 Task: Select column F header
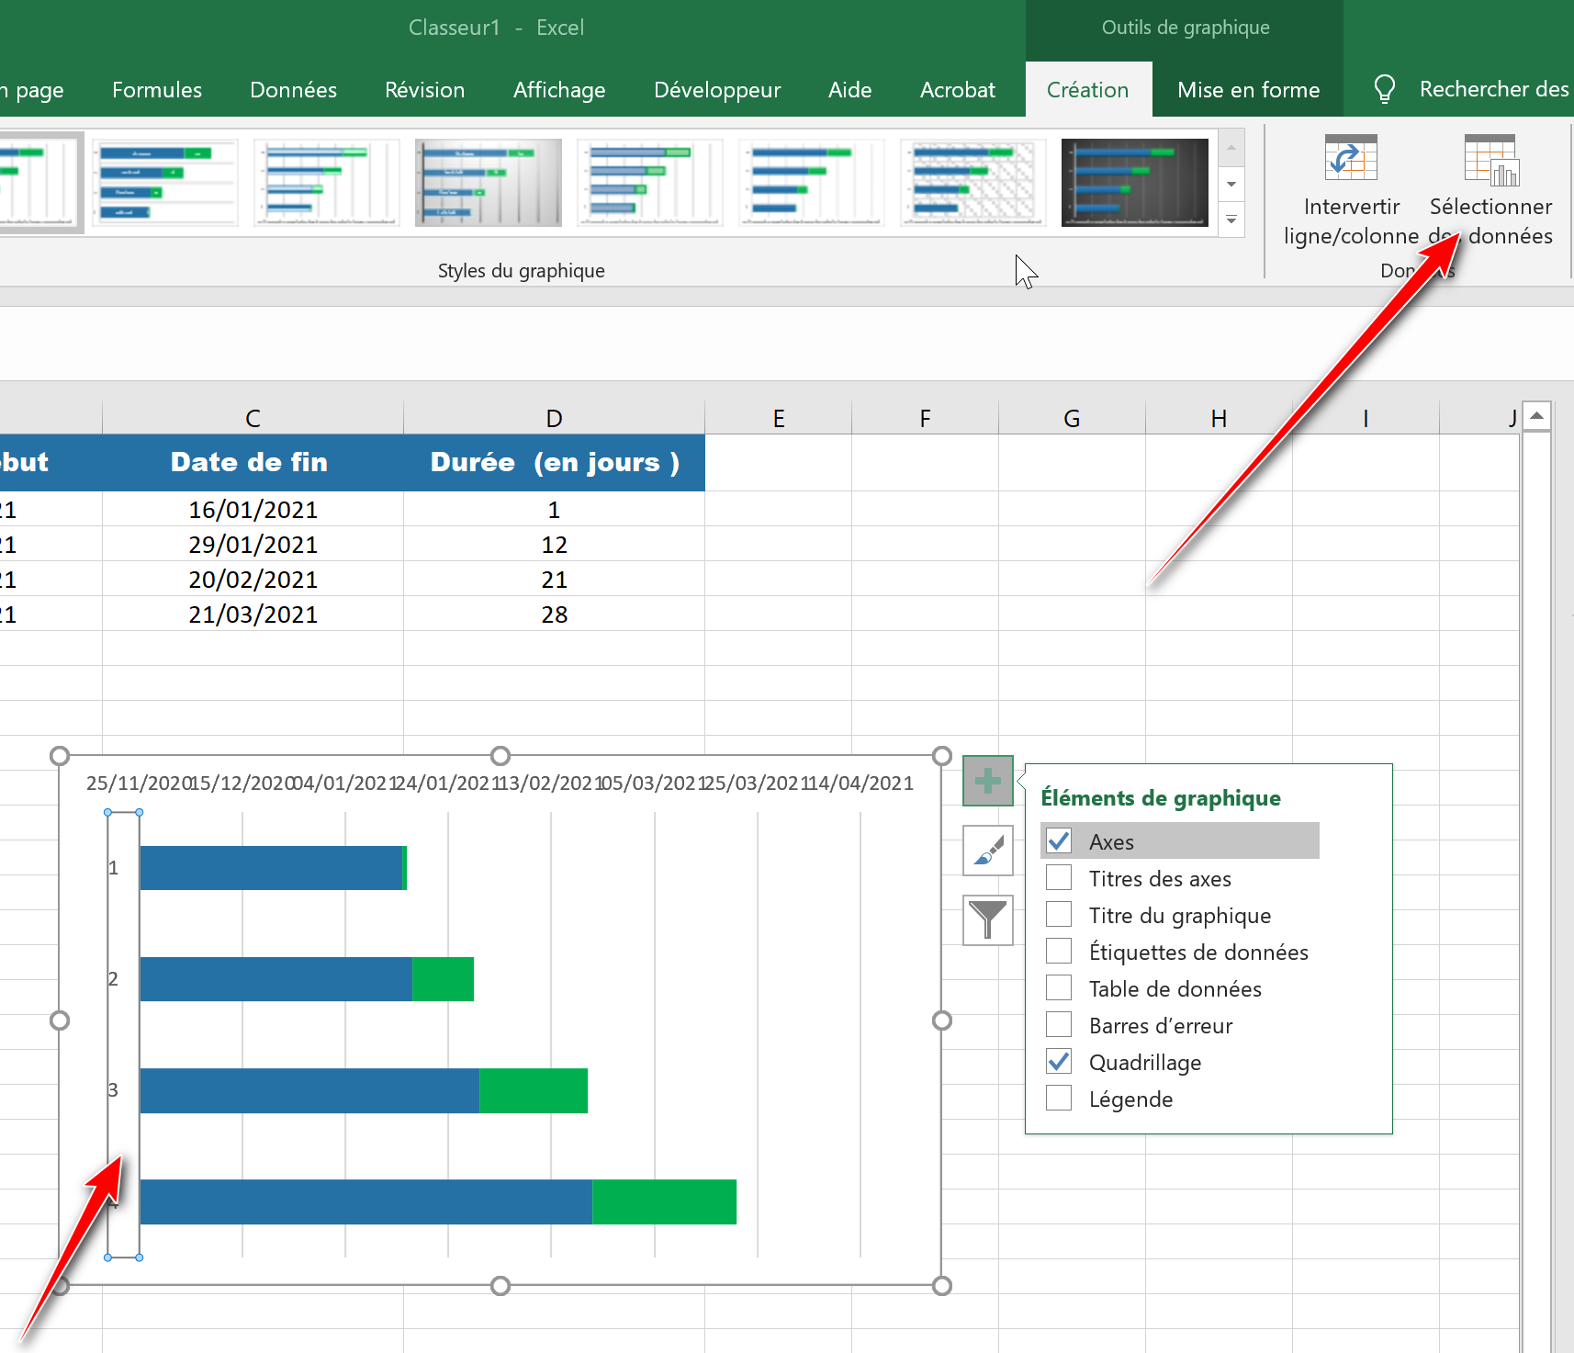[925, 418]
